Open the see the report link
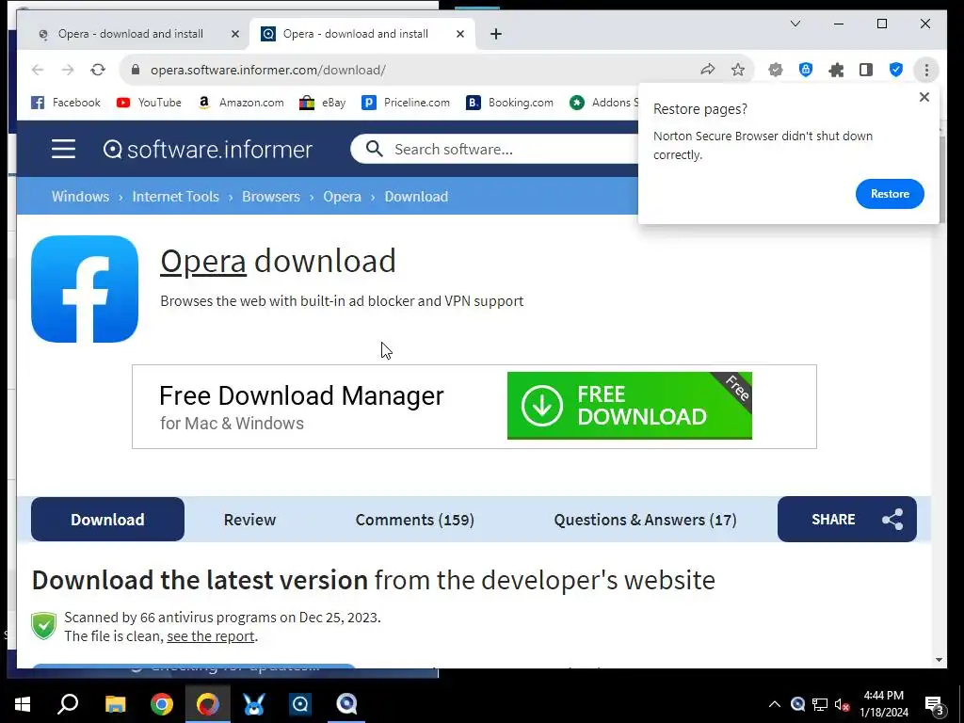The image size is (964, 723). coord(210,635)
